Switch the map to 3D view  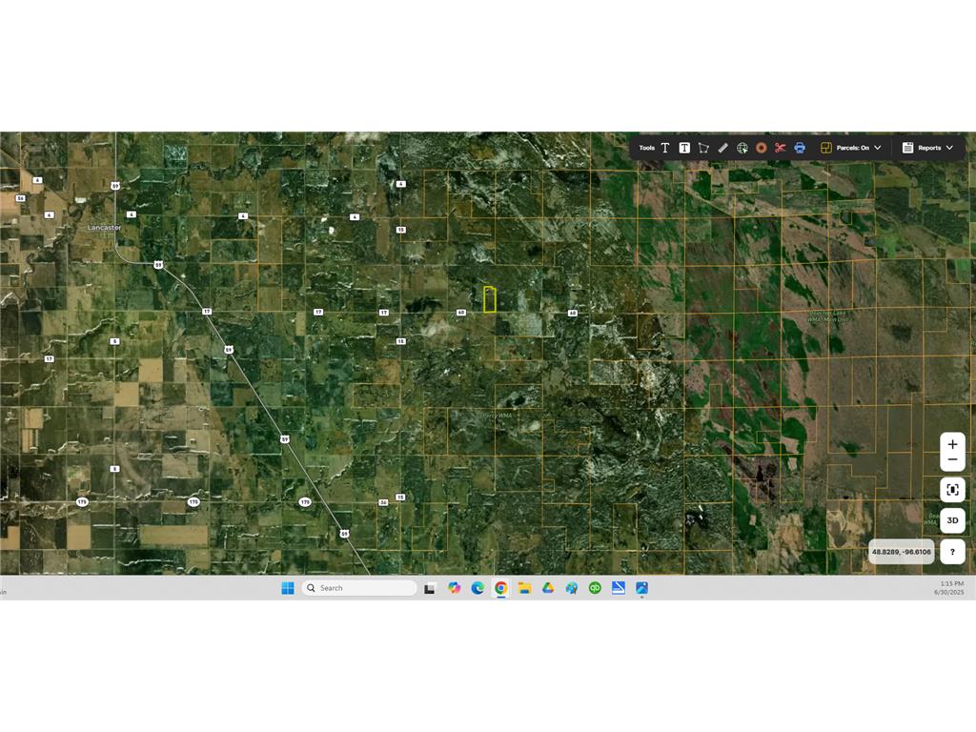[952, 520]
